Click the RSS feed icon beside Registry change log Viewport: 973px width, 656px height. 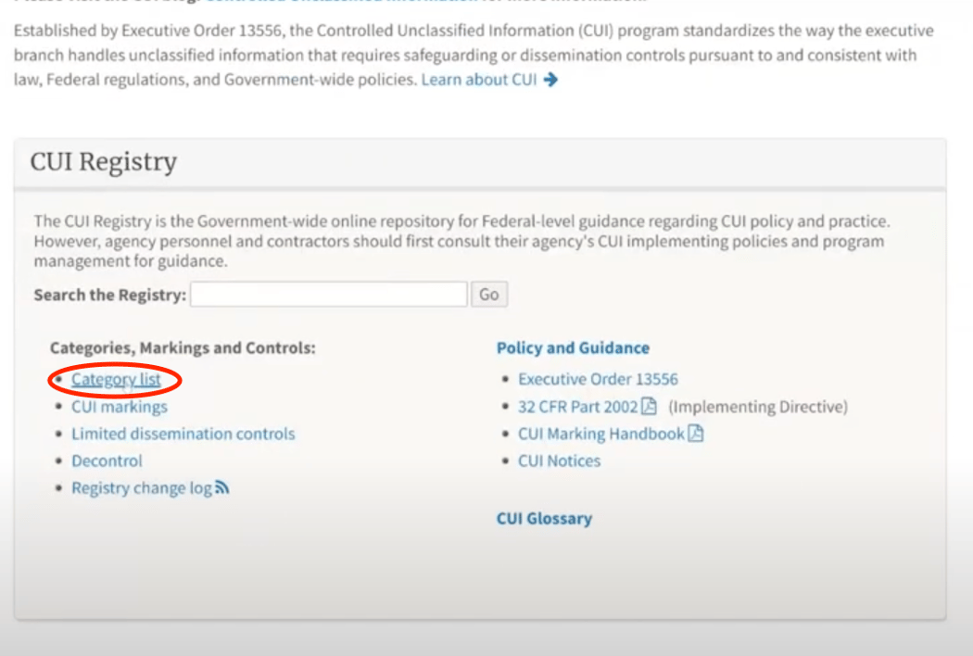coord(222,487)
